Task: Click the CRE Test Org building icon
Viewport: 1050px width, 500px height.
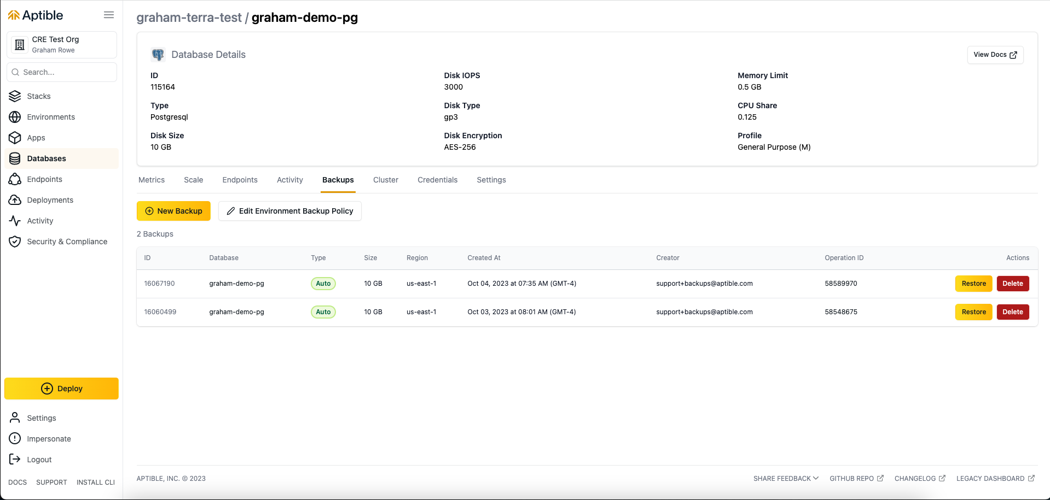Action: pyautogui.click(x=20, y=45)
